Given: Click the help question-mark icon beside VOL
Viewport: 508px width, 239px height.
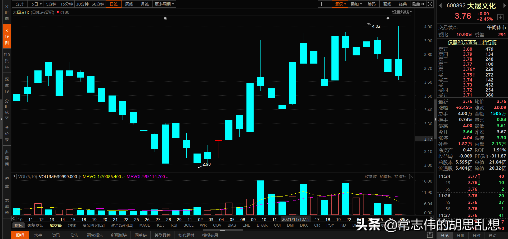Looking at the screenshot, I should (14, 176).
